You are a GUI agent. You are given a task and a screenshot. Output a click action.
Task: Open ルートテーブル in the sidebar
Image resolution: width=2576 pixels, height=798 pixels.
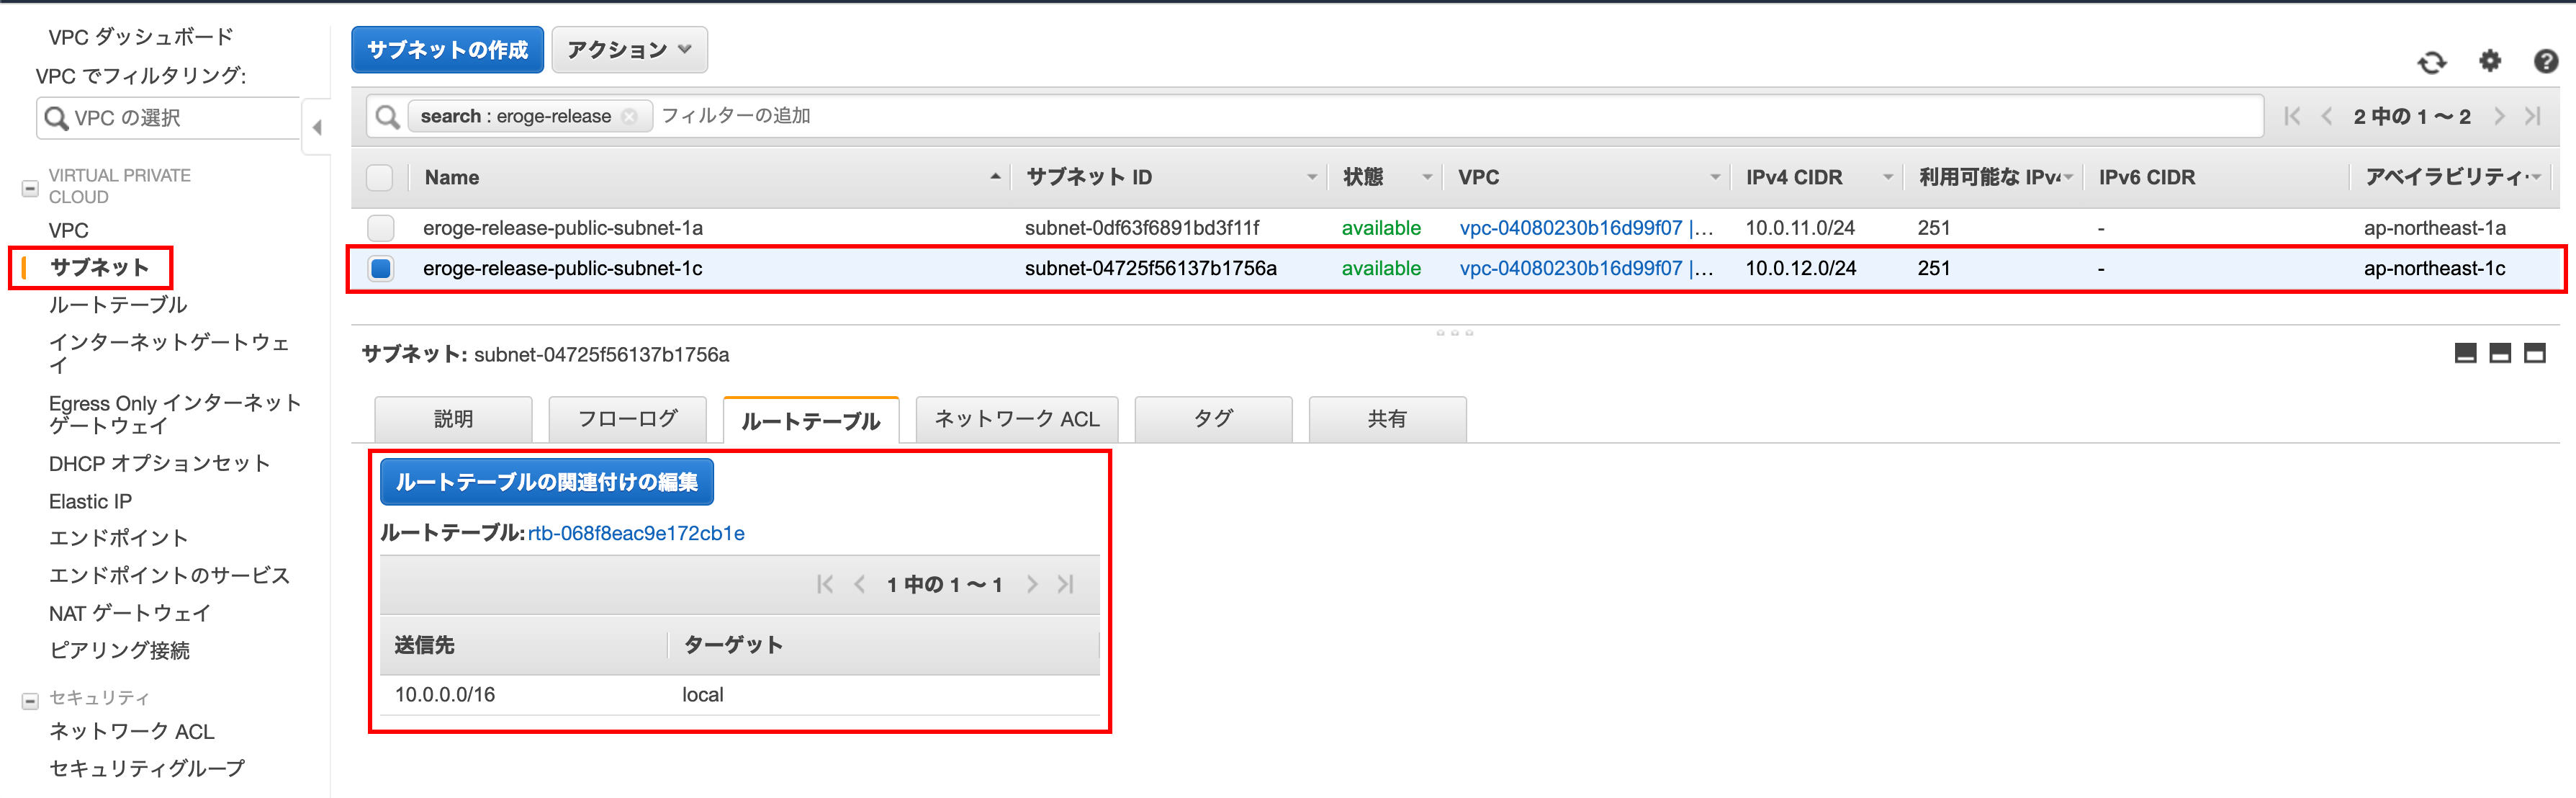click(118, 305)
